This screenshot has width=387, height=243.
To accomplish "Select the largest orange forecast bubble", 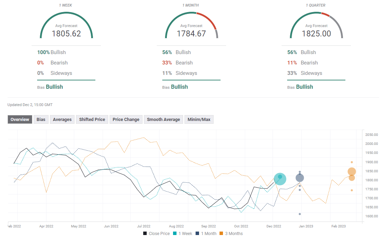I will (x=352, y=172).
